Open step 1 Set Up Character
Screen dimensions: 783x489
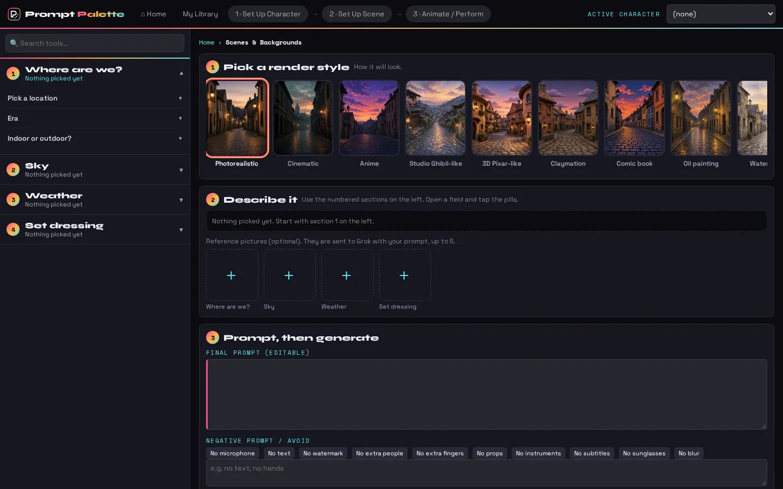click(x=268, y=14)
